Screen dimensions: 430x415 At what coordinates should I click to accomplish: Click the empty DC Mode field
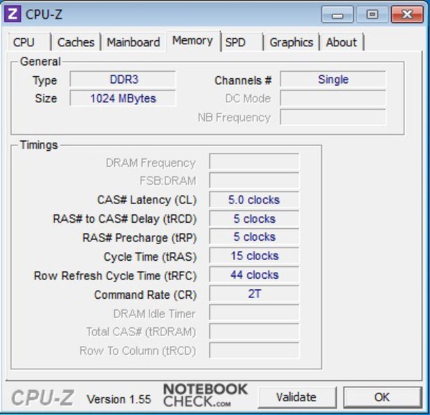(x=333, y=98)
